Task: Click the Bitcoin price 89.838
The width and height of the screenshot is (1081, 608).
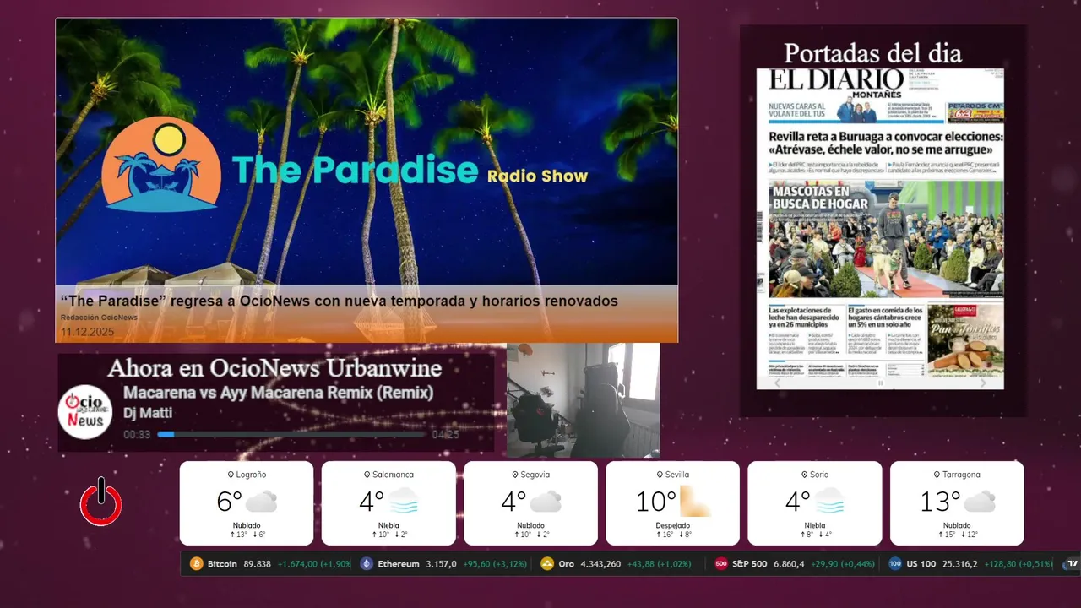Action: click(257, 564)
